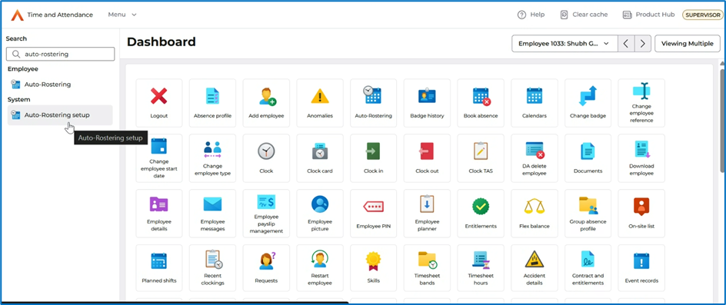The image size is (726, 305).
Task: Open Change employee reference tile
Action: [641, 103]
